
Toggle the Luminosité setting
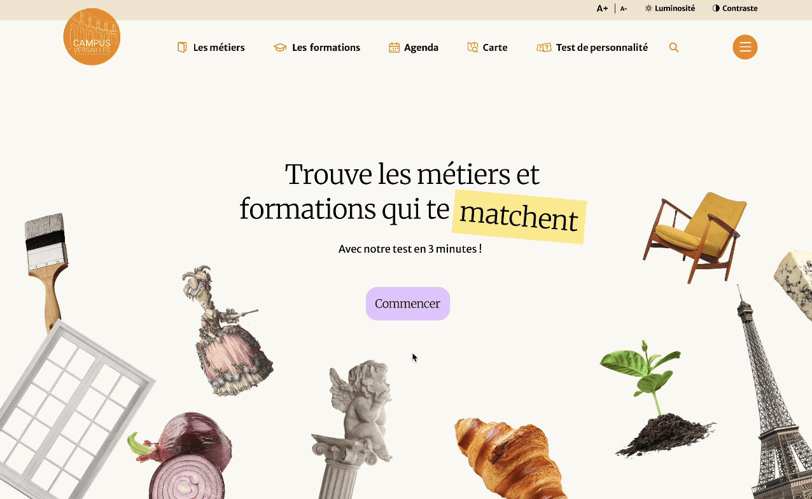[669, 8]
